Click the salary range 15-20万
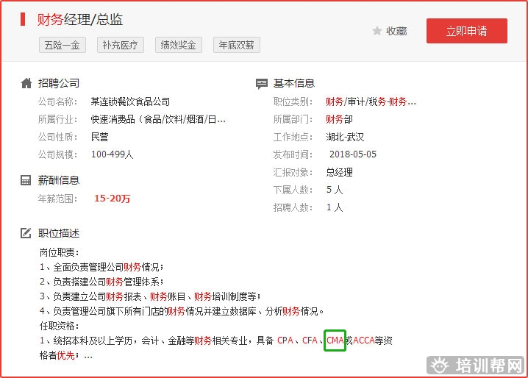 (112, 199)
